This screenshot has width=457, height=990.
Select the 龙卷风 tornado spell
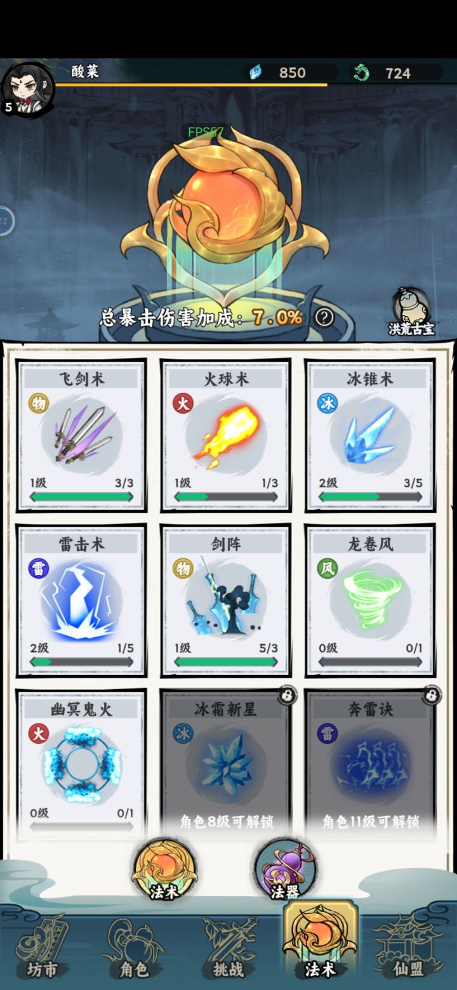pos(370,600)
